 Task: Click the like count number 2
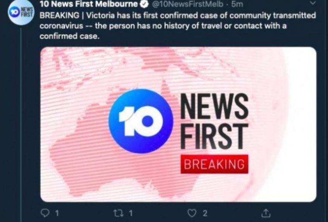pyautogui.click(x=205, y=213)
